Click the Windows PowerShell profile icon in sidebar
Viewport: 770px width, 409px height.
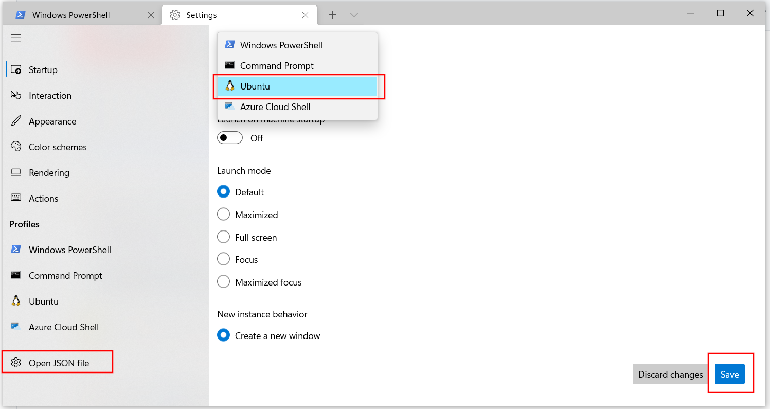[x=16, y=250]
